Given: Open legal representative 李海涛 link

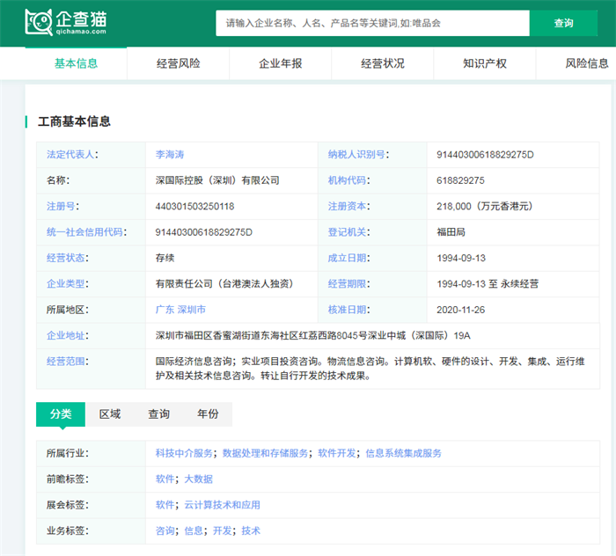Looking at the screenshot, I should coord(171,155).
